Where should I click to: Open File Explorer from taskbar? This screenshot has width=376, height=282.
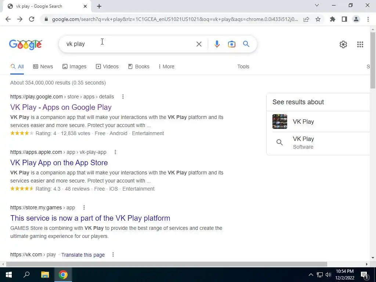pyautogui.click(x=45, y=275)
